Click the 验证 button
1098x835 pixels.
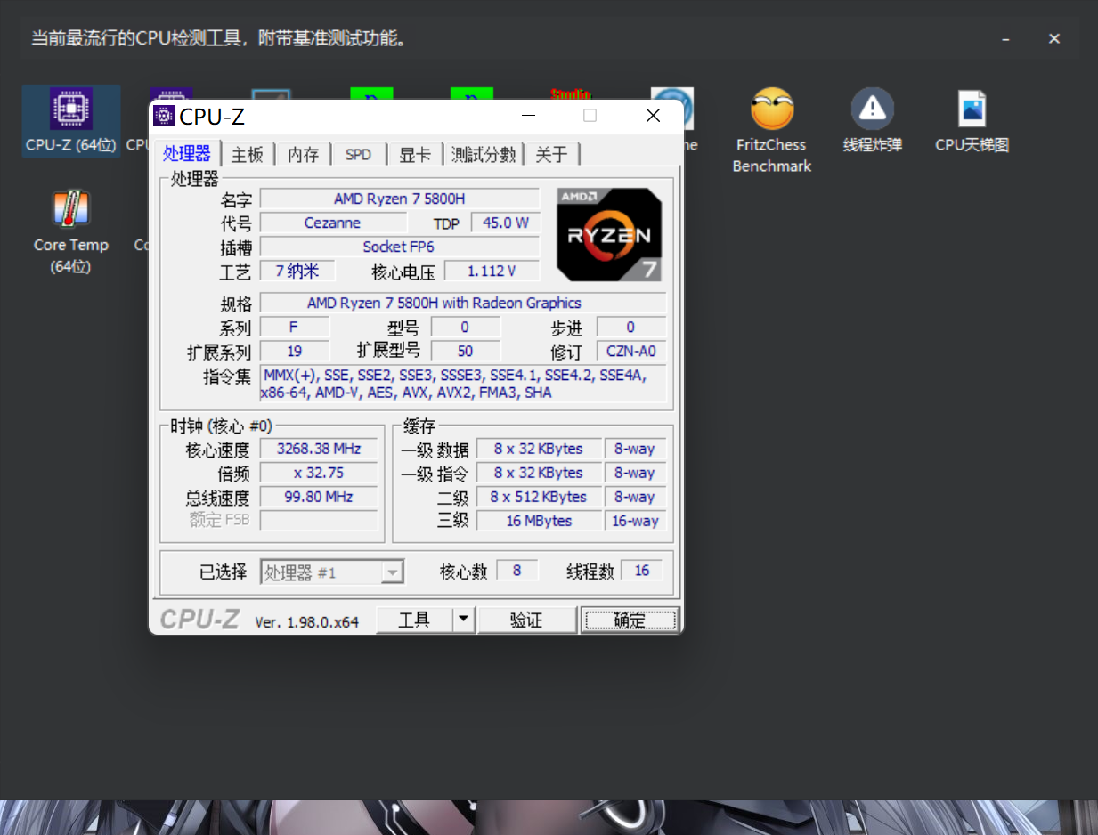pos(527,620)
